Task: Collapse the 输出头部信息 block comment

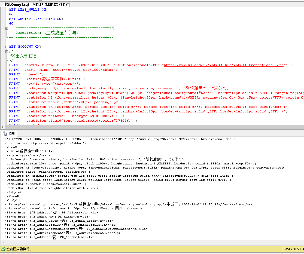Action: pyautogui.click(x=7, y=51)
